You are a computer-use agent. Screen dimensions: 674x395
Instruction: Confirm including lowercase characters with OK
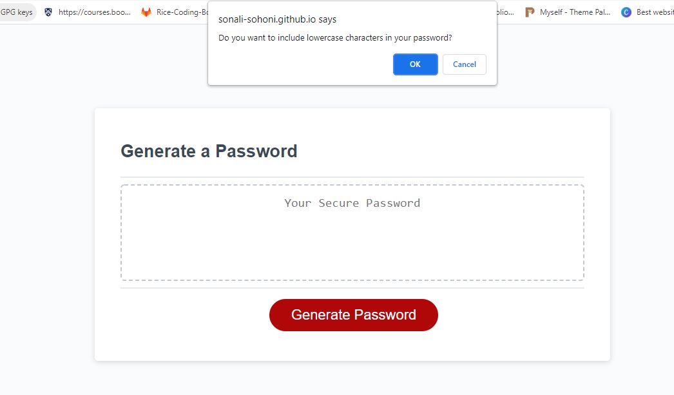[415, 64]
